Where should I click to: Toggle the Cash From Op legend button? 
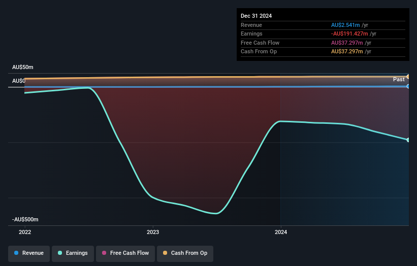185,253
